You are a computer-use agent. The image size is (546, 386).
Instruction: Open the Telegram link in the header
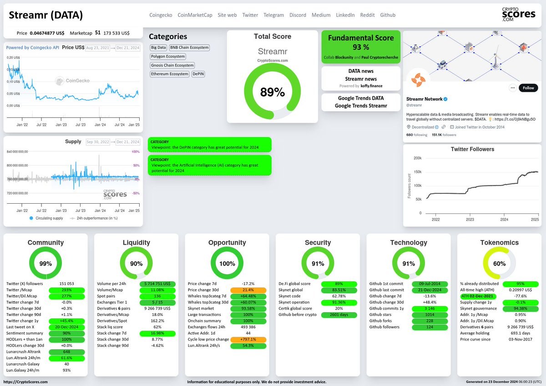(x=273, y=15)
